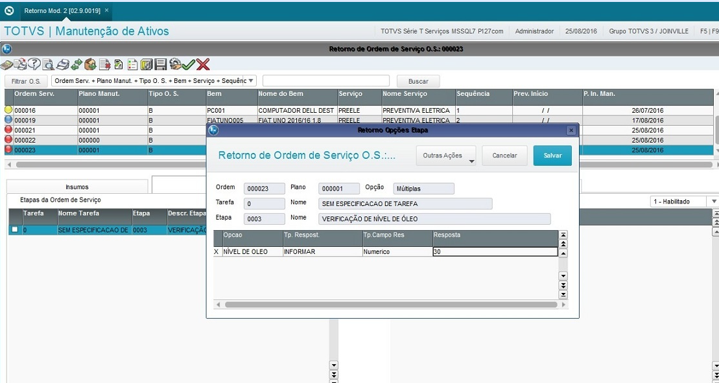This screenshot has width=719, height=383.
Task: Click the Etapa name field VERIFICAÇÃO DE NÍVEL DE ÓLEO
Action: point(434,219)
